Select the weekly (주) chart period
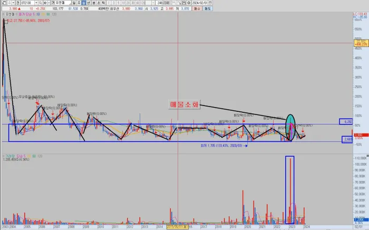Image resolution: width=369 pixels, height=230 pixels. point(79,3)
